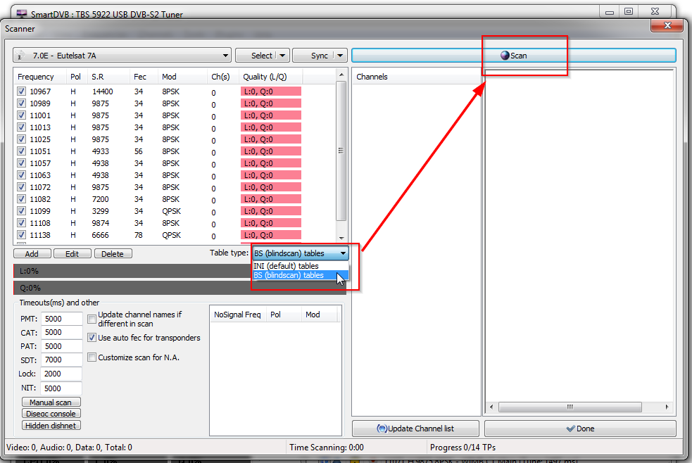Click the SmartDVB title bar icon
The image size is (692, 463).
[21, 13]
